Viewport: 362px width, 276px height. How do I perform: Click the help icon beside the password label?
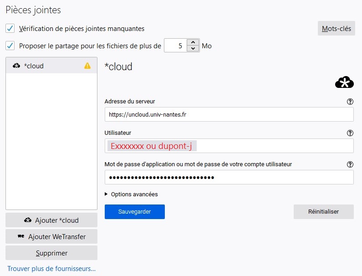click(350, 164)
